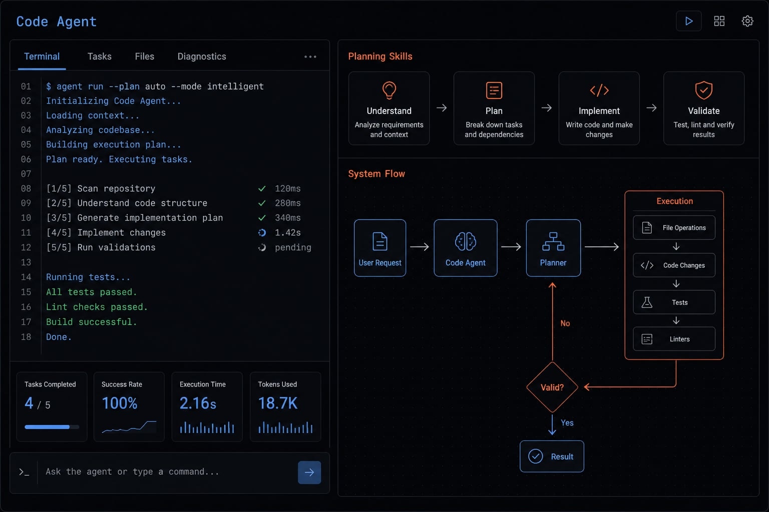Click the Result node label
The height and width of the screenshot is (512, 769).
[562, 456]
